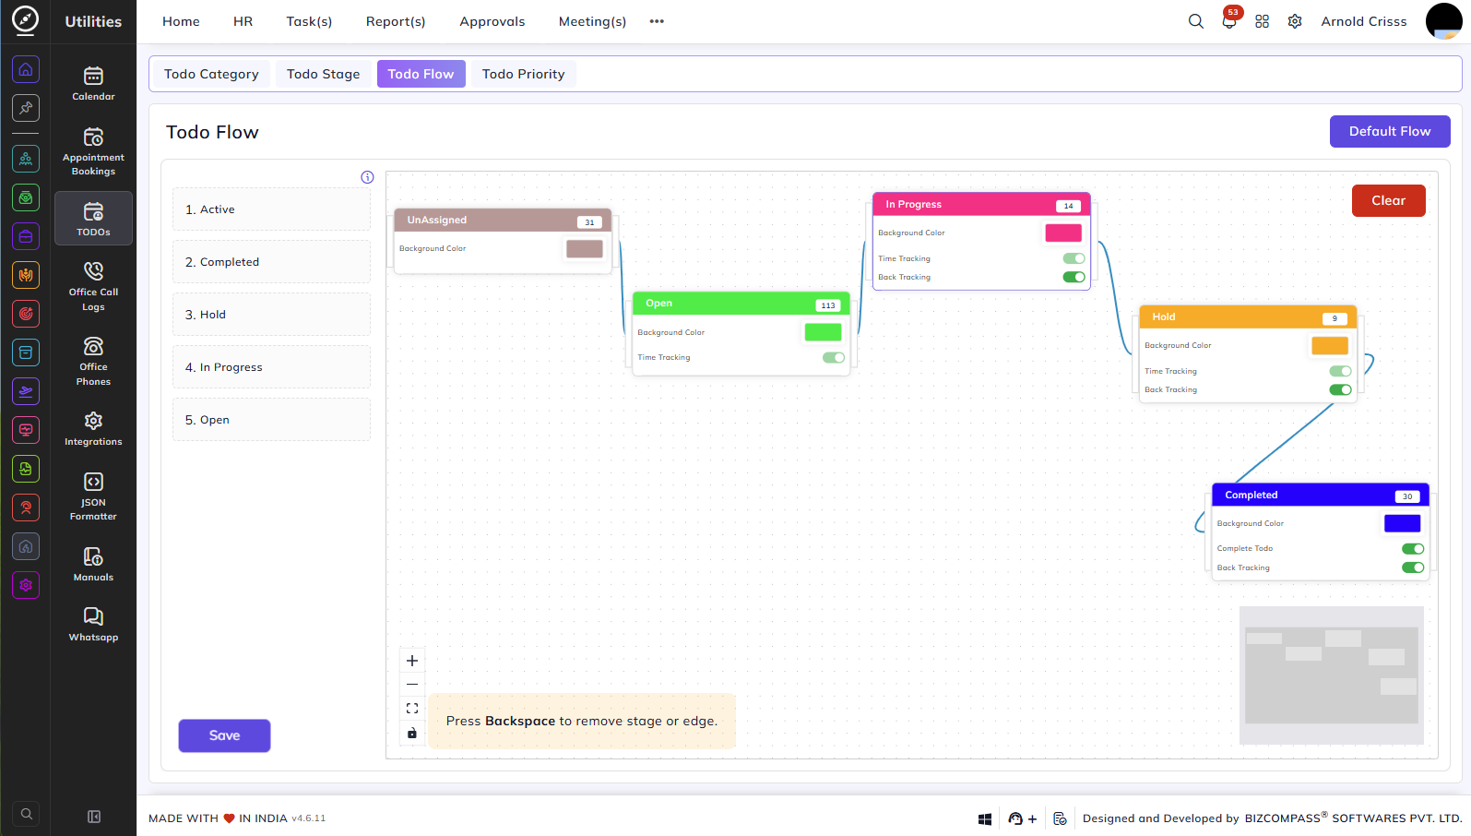Open Office Call Logs
1471x836 pixels.
93,286
